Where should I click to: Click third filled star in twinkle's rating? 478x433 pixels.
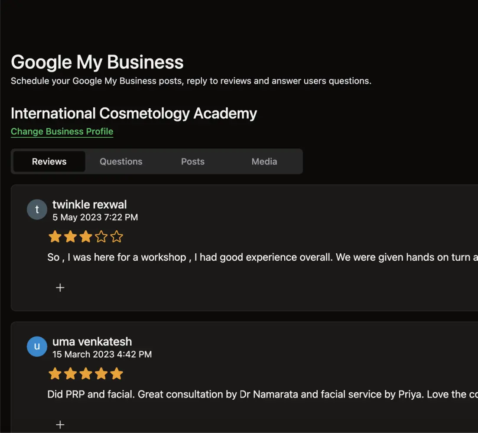pos(86,237)
